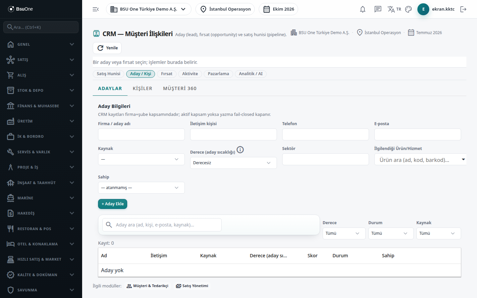Open the messages chat icon
This screenshot has width=477, height=298.
378,9
